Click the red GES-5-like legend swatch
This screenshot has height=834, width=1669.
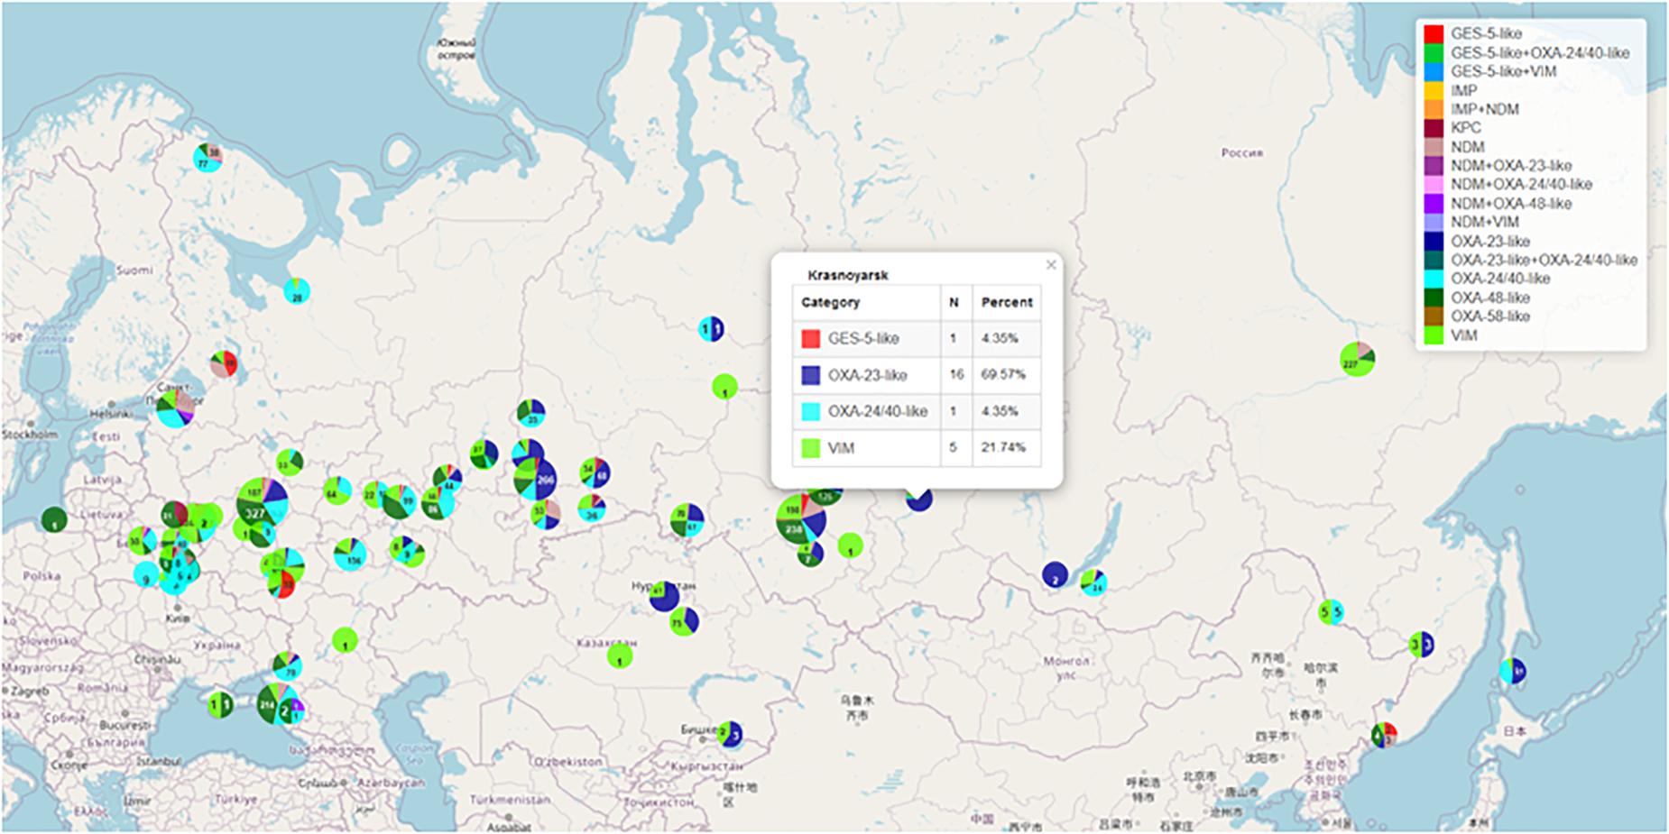(1434, 33)
